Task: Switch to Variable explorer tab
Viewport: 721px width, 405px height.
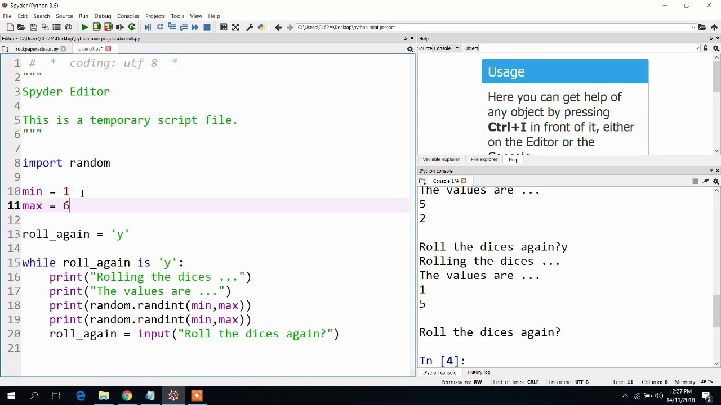Action: [x=441, y=159]
